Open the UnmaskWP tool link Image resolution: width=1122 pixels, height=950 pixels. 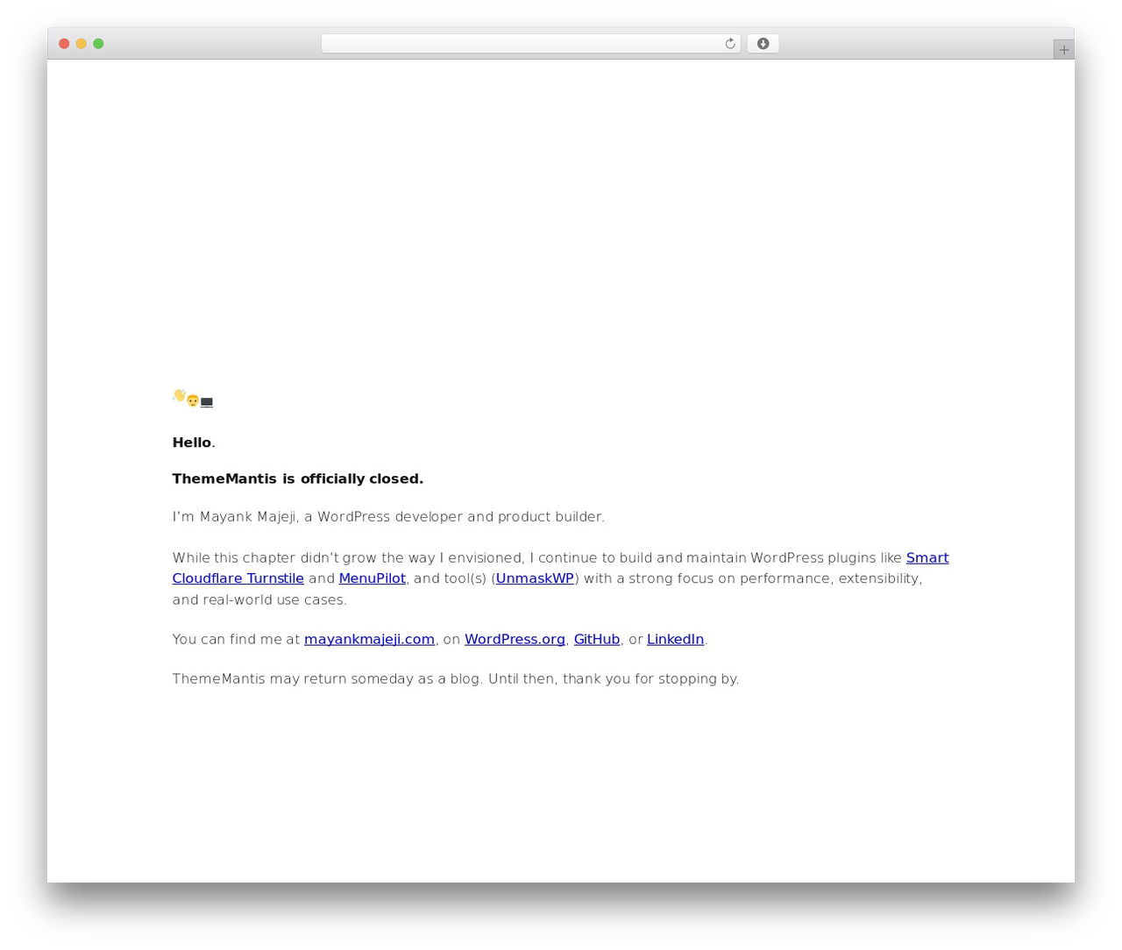[535, 578]
